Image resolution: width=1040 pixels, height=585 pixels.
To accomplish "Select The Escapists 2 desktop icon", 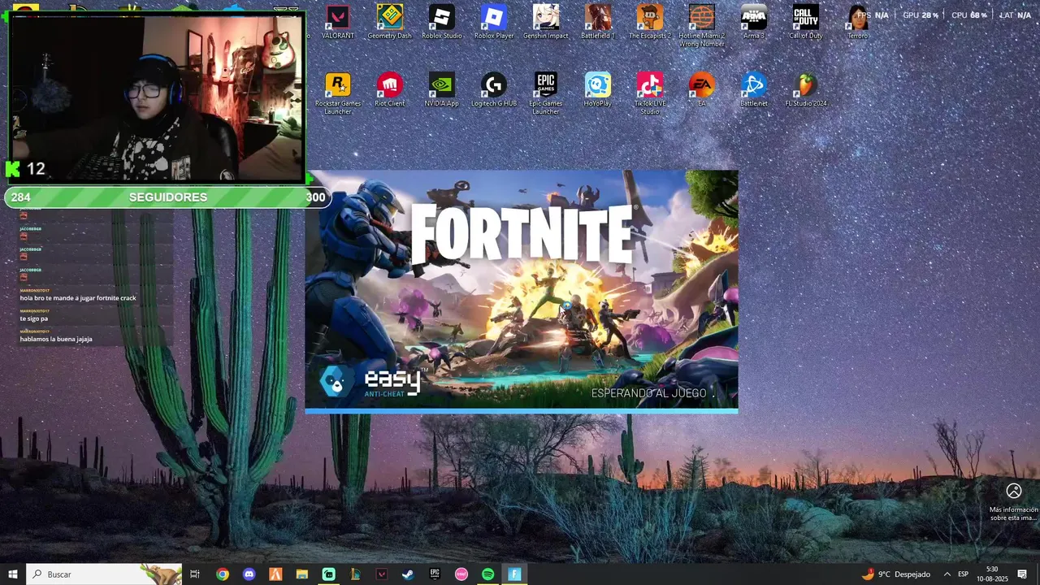I will (650, 22).
